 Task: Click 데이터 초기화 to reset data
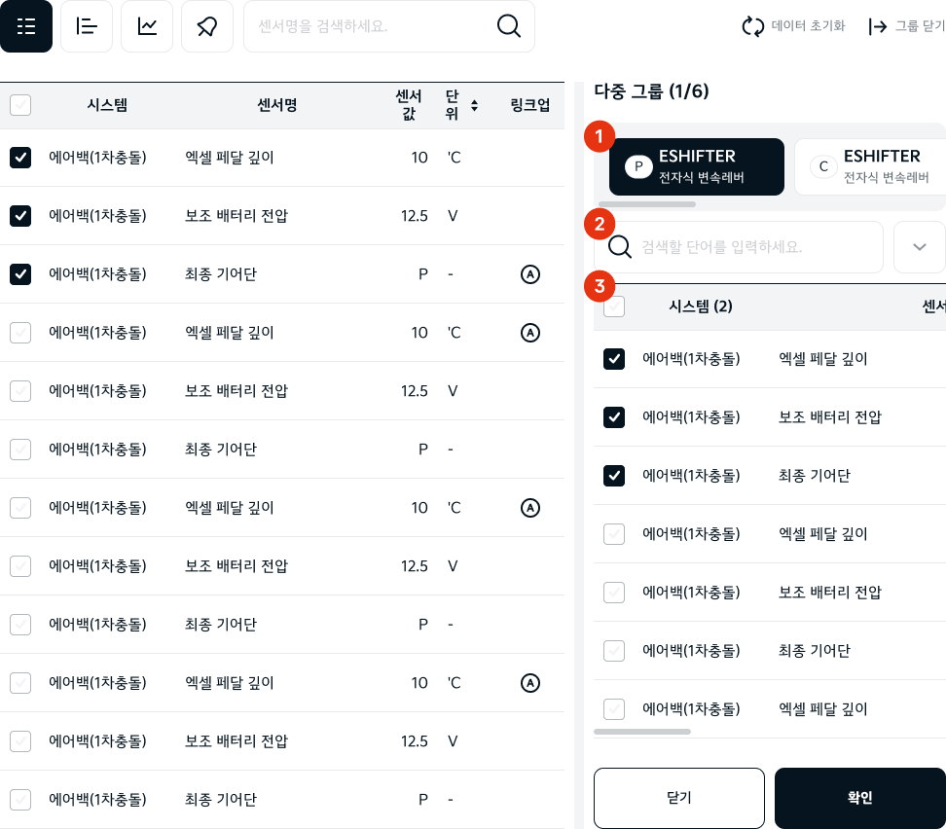pyautogui.click(x=793, y=26)
